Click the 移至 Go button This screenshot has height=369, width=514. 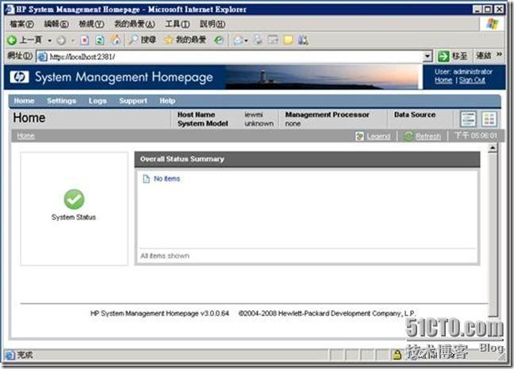(x=453, y=56)
